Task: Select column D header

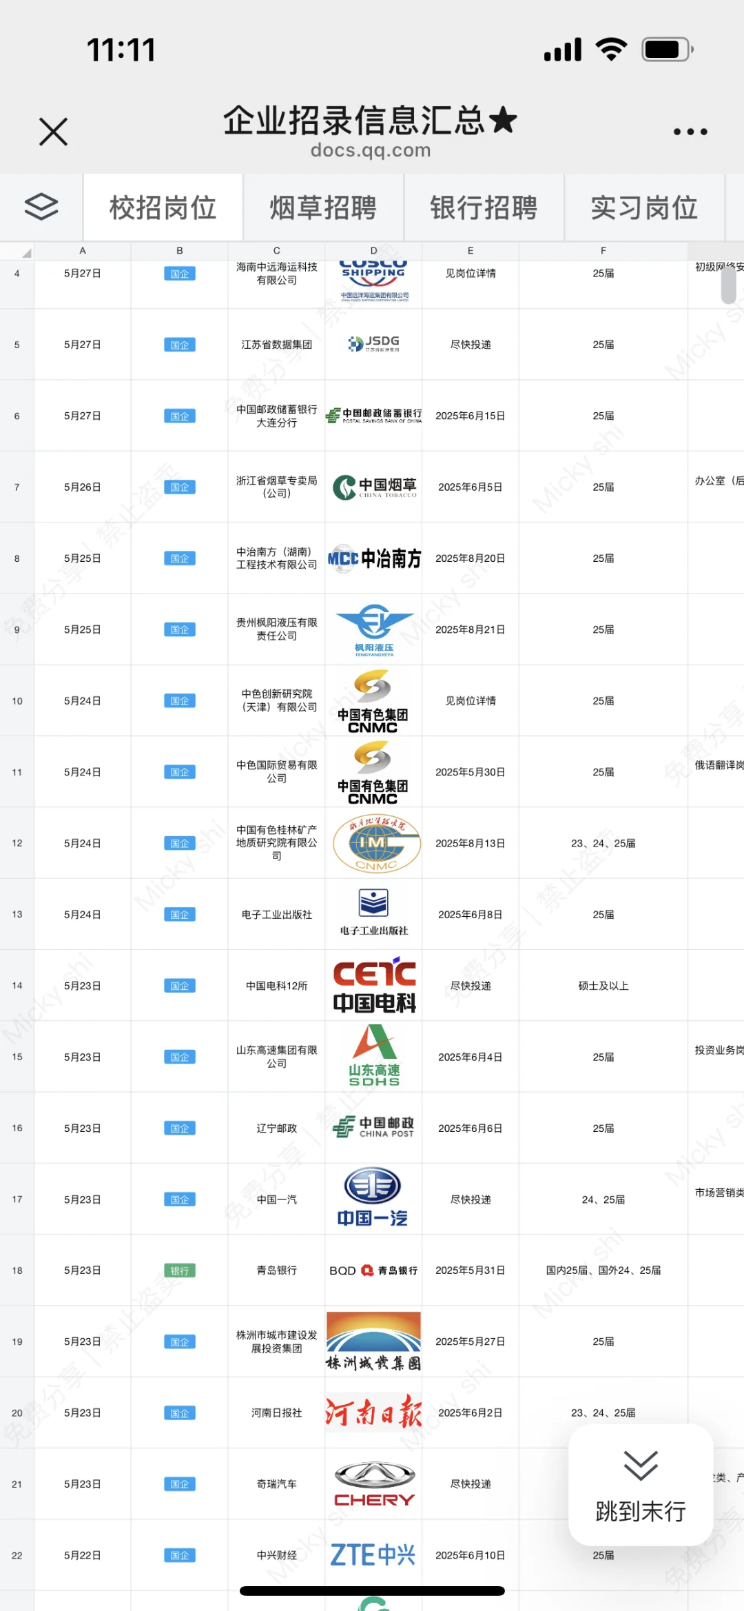Action: [374, 251]
